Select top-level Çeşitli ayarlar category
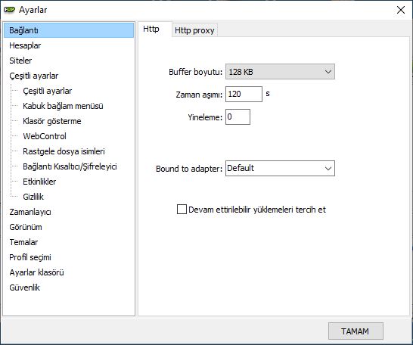 [34, 76]
